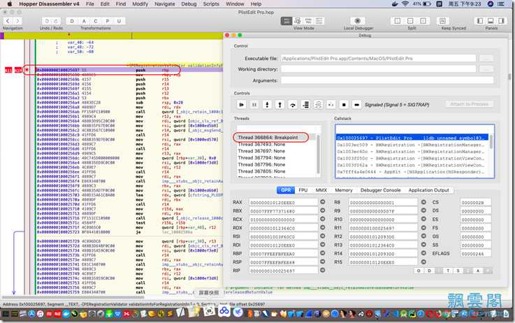Select the first Split layout icon
The image size is (515, 323).
pyautogui.click(x=398, y=21)
